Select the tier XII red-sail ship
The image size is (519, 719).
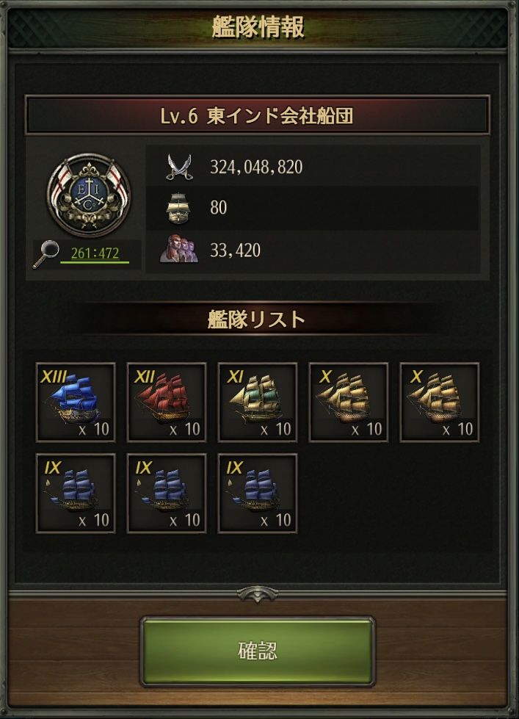[167, 402]
